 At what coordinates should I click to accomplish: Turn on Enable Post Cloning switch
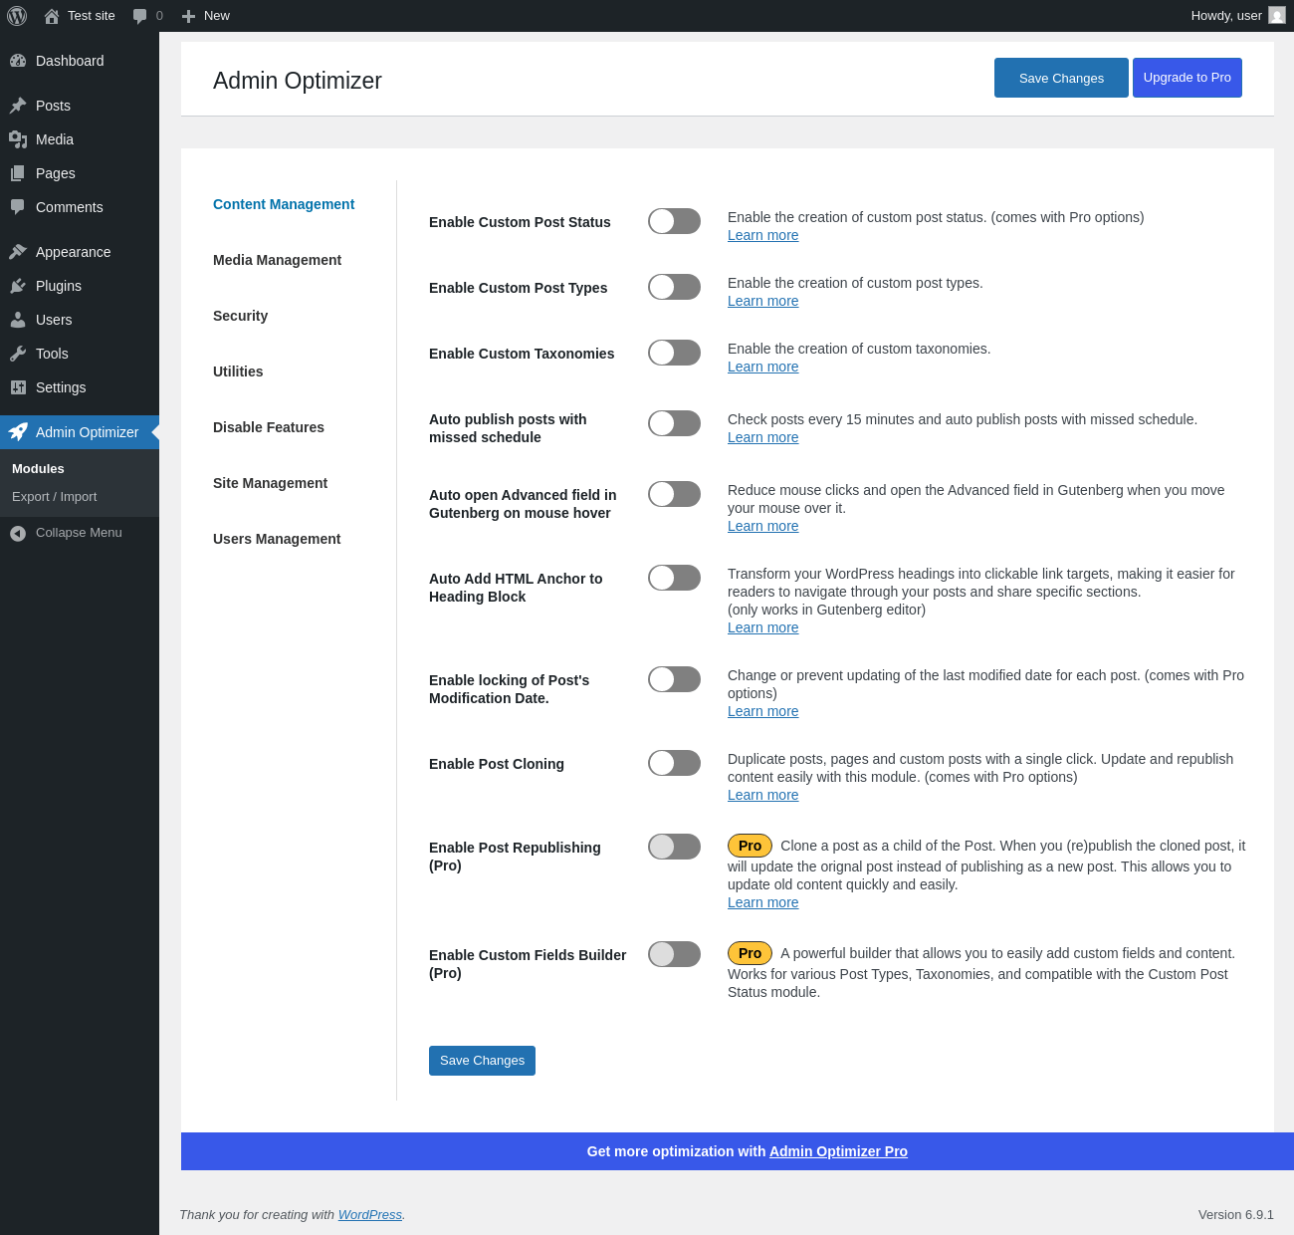(x=674, y=763)
